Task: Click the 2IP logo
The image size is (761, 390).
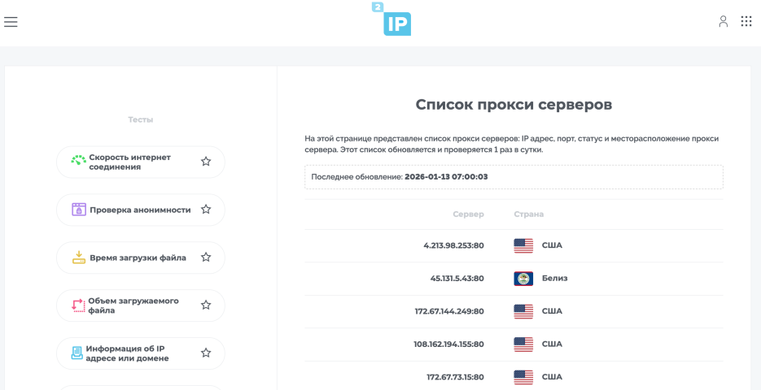Action: click(391, 19)
